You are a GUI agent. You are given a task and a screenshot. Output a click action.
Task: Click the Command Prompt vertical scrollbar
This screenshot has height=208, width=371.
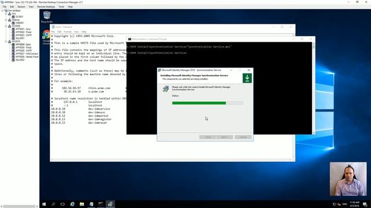pos(314,88)
